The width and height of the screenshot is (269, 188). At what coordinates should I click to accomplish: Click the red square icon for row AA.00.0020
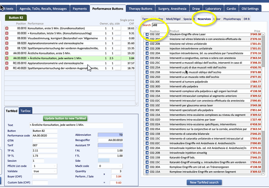pyautogui.click(x=7, y=58)
